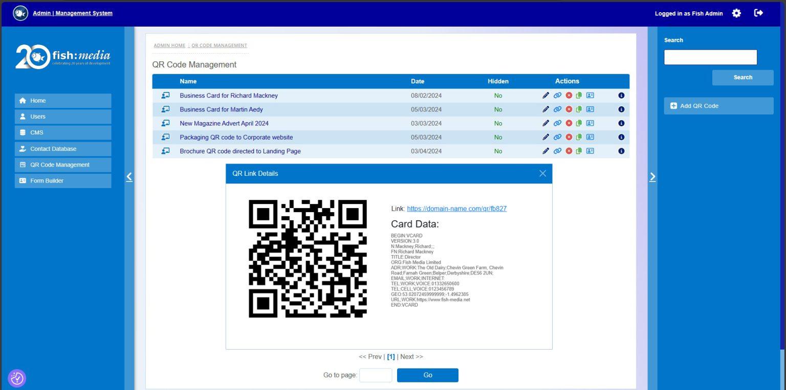Show info for Business Card for Richard Mackney
The image size is (786, 390).
pyautogui.click(x=621, y=96)
